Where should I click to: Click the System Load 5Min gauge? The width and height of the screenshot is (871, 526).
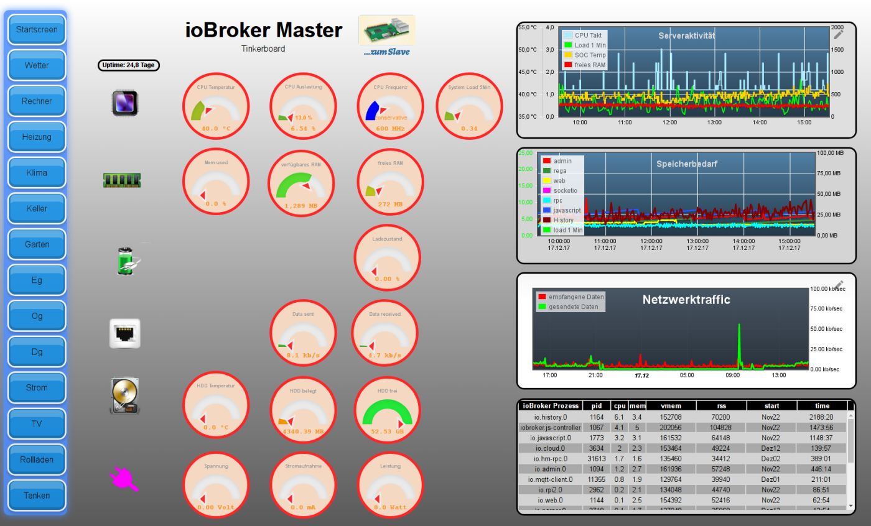(x=470, y=106)
